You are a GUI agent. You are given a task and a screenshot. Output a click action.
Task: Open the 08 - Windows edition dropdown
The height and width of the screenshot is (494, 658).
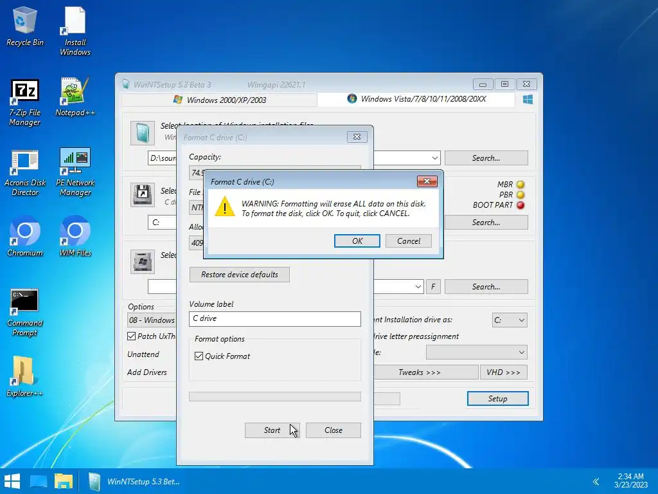point(152,320)
